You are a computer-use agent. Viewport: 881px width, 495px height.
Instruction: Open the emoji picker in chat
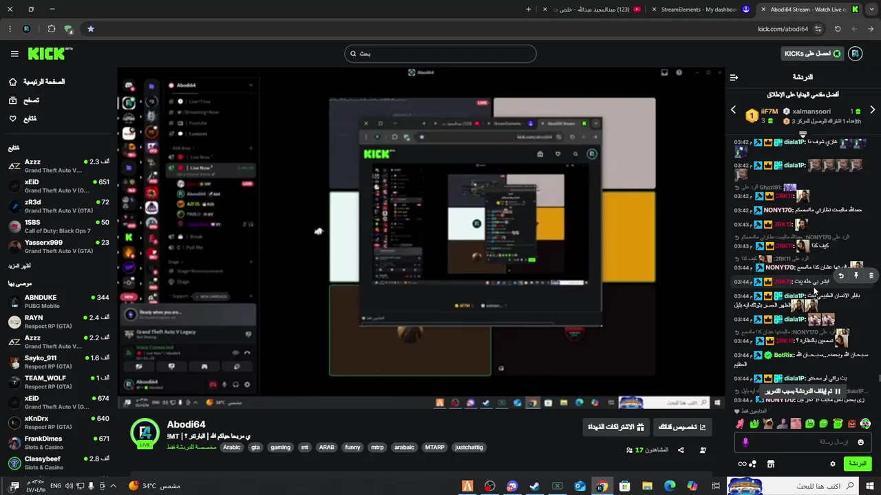coord(860,442)
